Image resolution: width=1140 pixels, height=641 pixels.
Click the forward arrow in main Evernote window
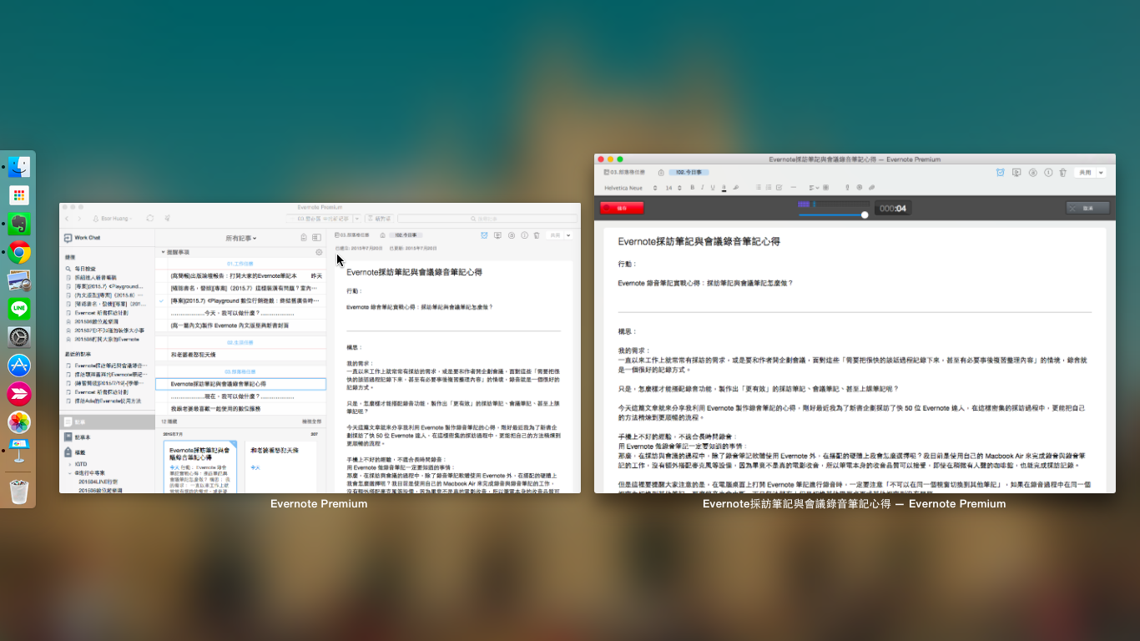(x=78, y=219)
